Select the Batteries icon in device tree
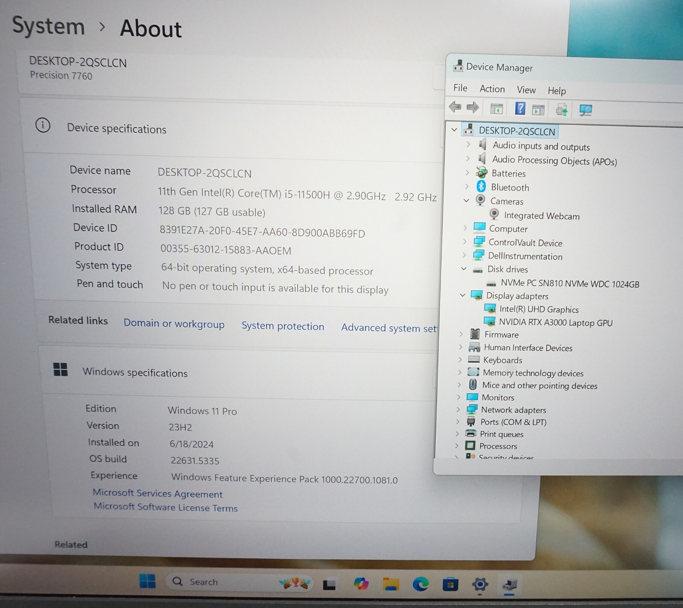Viewport: 683px width, 608px height. tap(482, 172)
